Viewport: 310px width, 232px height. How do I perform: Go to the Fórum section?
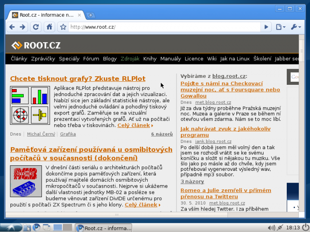(91, 59)
